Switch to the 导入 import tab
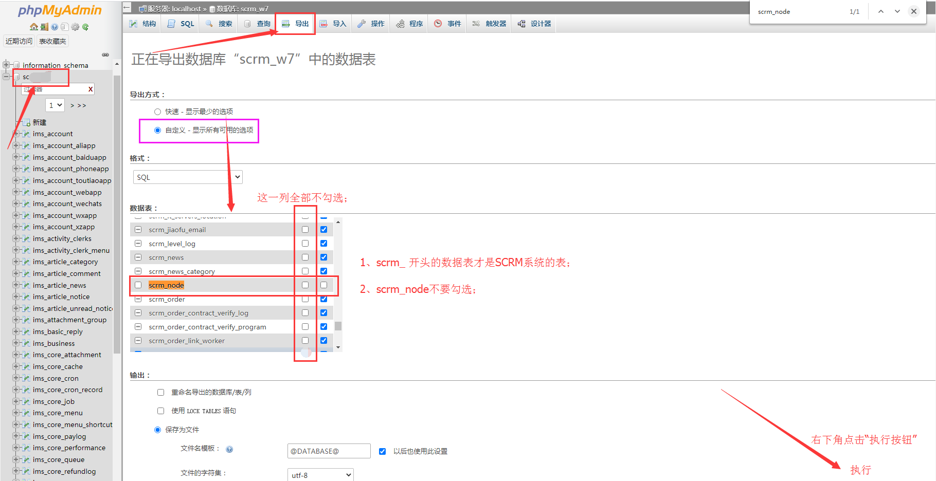Screen dimensions: 936x481 pyautogui.click(x=333, y=24)
